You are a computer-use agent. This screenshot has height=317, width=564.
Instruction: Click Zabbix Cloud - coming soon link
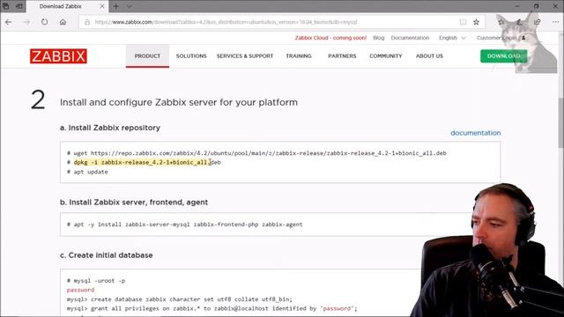[330, 38]
